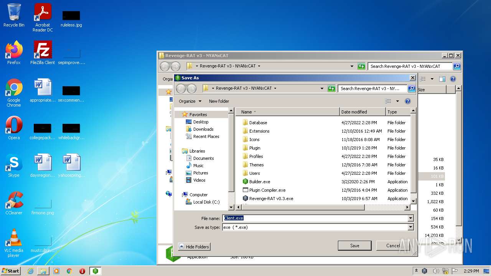The image size is (491, 276).
Task: Select Downloads in the navigation pane
Action: click(x=199, y=129)
